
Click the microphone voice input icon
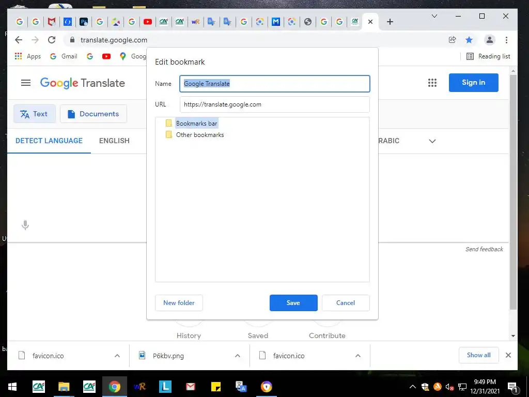point(25,225)
